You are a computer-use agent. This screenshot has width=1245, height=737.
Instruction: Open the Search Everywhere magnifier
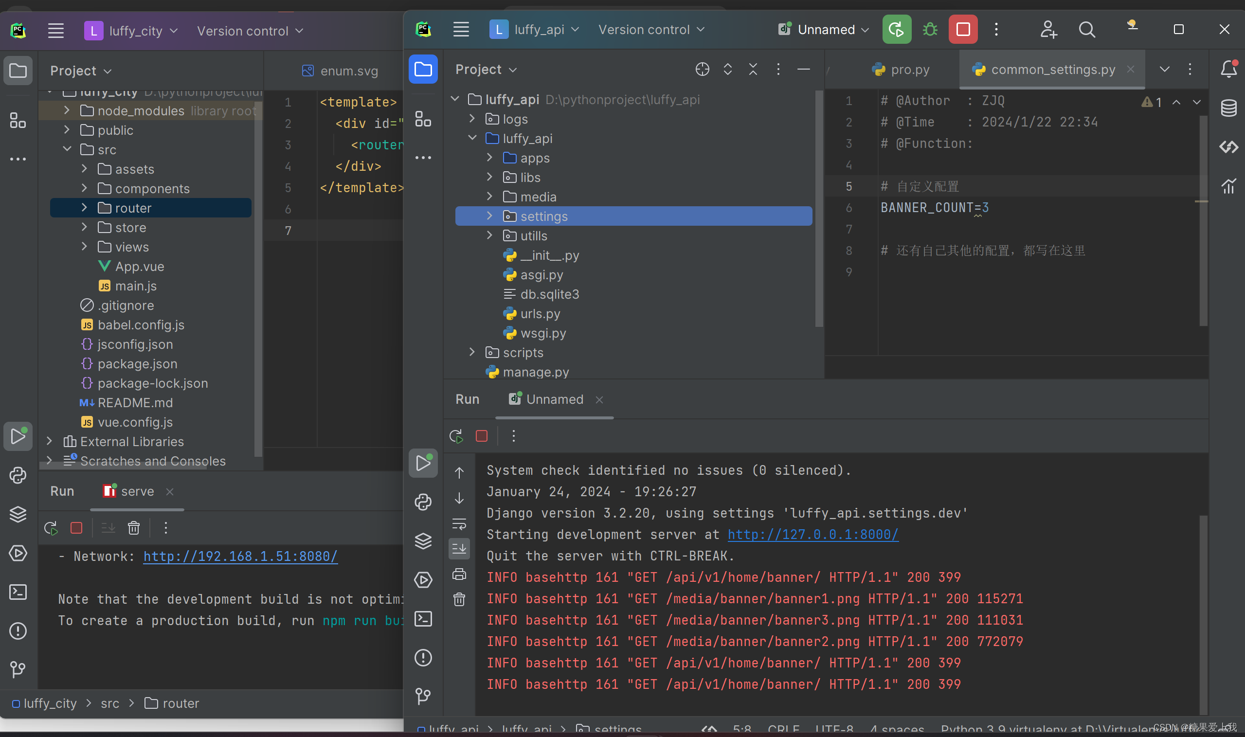(x=1086, y=30)
